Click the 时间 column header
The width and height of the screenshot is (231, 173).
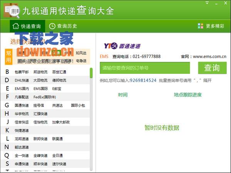123,95
